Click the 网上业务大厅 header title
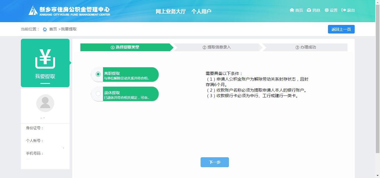Viewport: 380px width, 178px height. pos(171,11)
